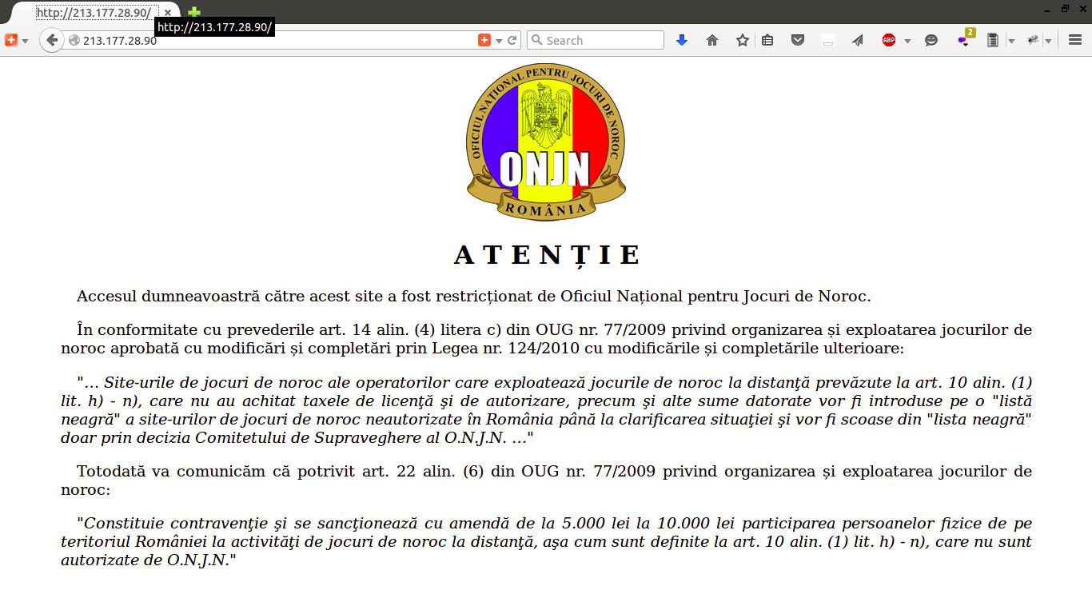1092x614 pixels.
Task: Open a new tab with green plus
Action: pos(194,13)
